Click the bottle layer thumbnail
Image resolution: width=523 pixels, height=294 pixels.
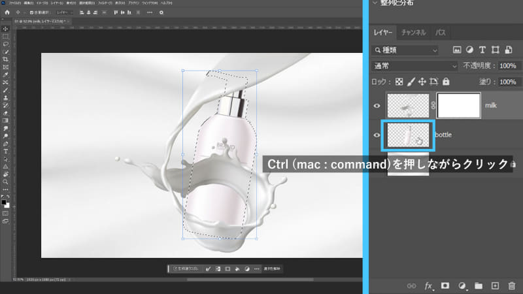408,135
